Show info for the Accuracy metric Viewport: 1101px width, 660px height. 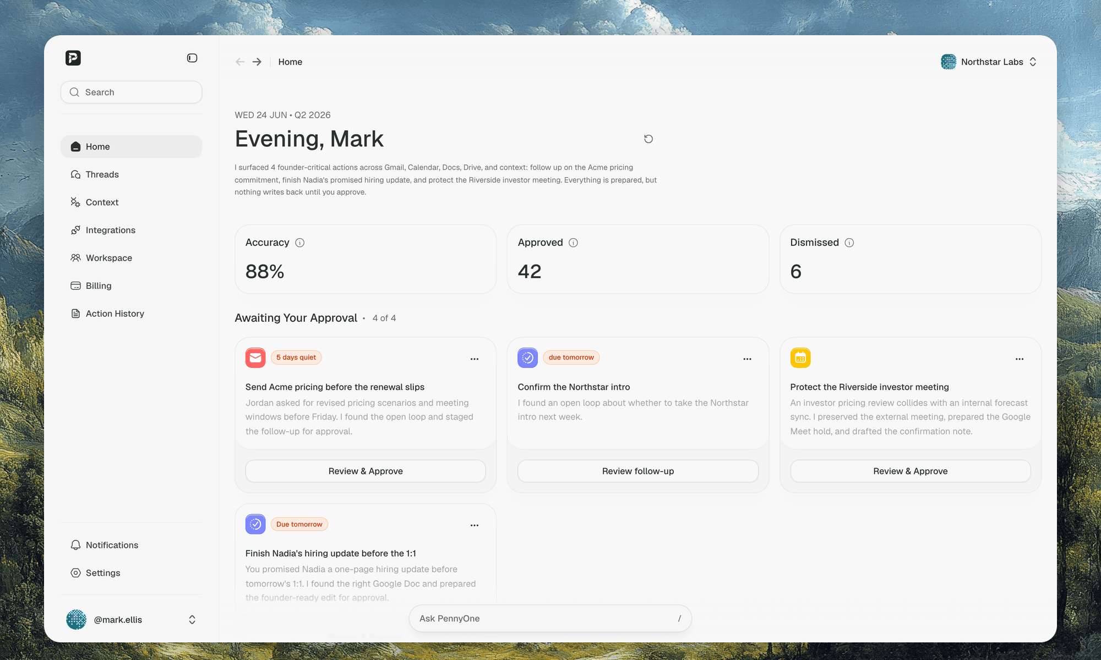pyautogui.click(x=300, y=243)
